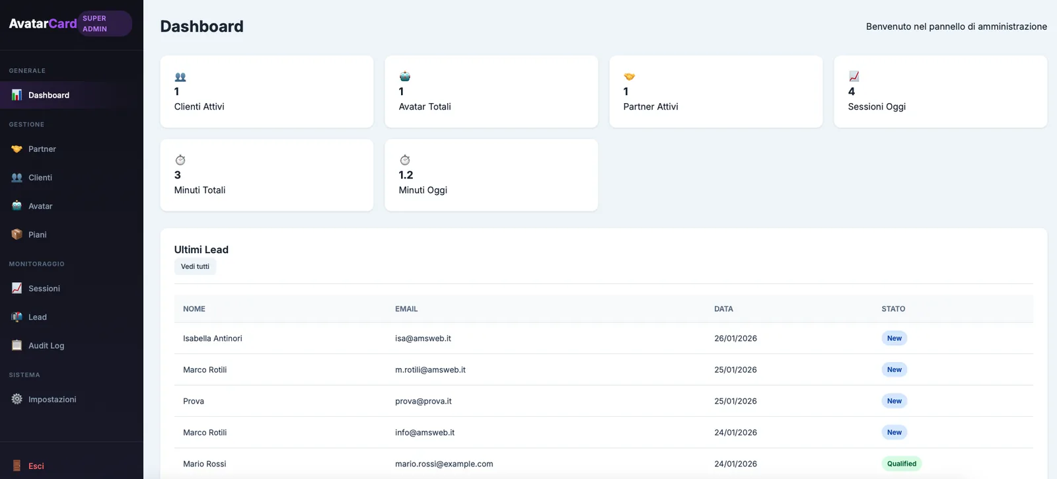Click the Sessioni chart icon in sidebar
Image resolution: width=1057 pixels, height=479 pixels.
pos(17,289)
